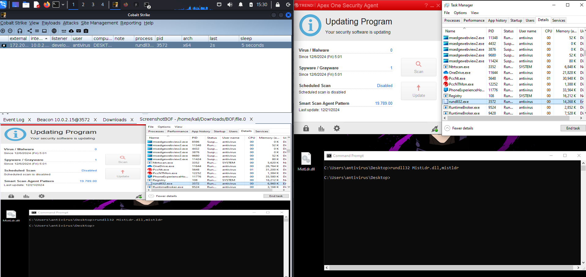586x277 pixels.
Task: Click the connection plug icon in Apex One footer
Action: pyautogui.click(x=435, y=129)
